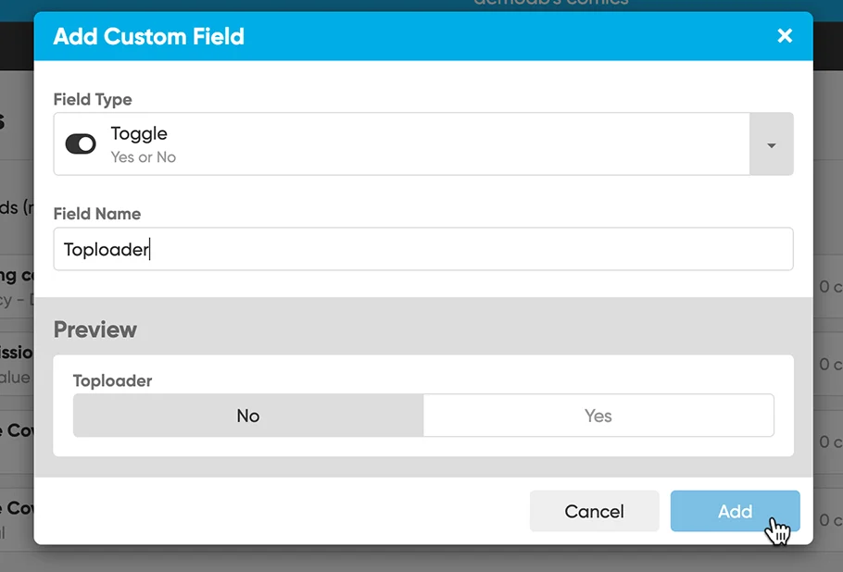
Task: Click Add to create the field
Action: 735,511
